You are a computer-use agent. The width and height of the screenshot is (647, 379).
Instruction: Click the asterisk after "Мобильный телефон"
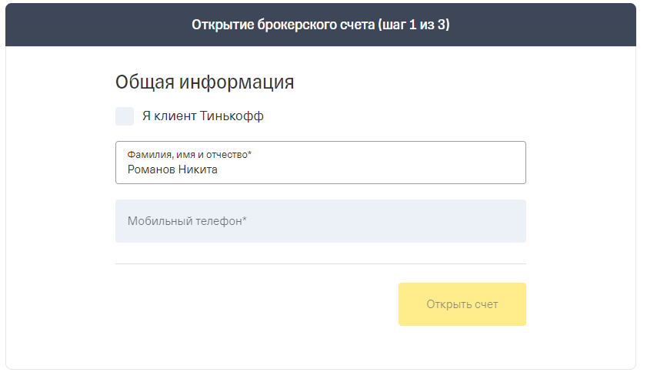point(245,219)
